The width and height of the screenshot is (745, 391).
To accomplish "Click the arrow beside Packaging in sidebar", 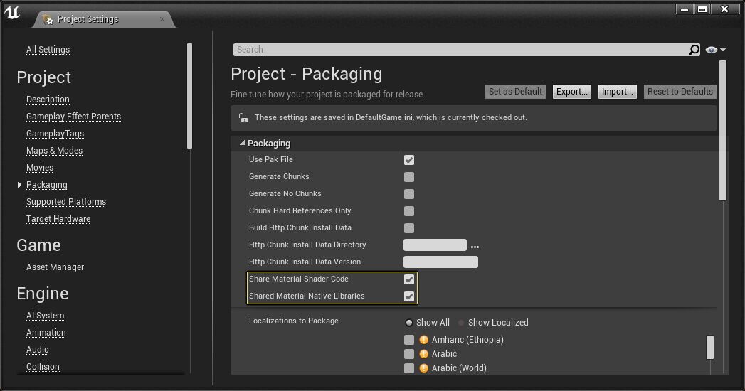I will (19, 185).
